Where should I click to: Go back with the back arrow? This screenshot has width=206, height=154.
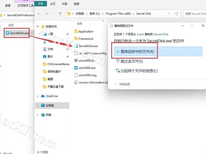tap(39, 14)
